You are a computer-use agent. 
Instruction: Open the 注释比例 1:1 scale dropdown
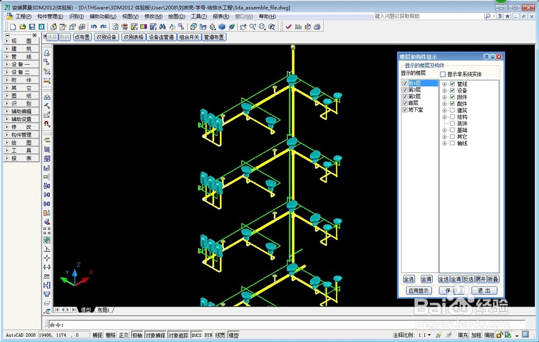click(x=425, y=335)
